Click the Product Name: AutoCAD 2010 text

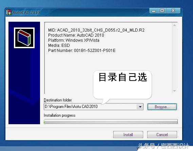(76, 35)
